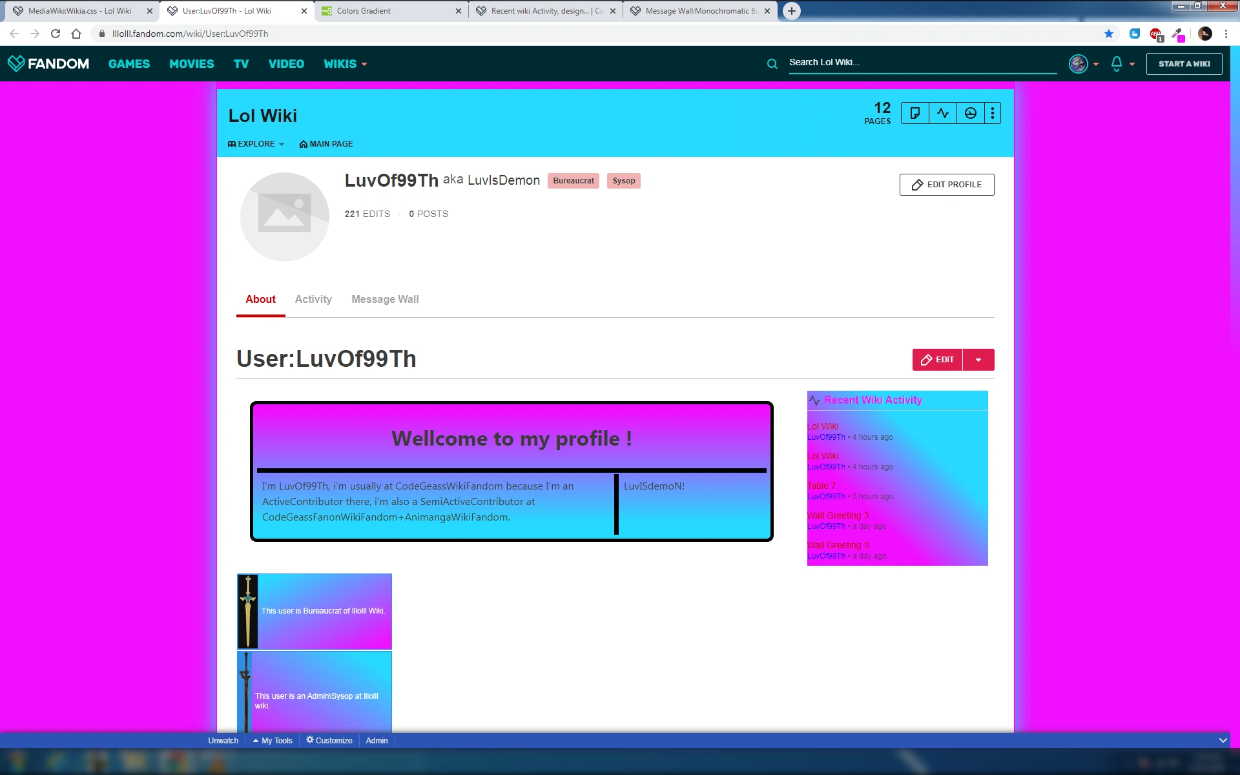Viewport: 1240px width, 775px height.
Task: Click the notifications bell icon
Action: click(x=1117, y=63)
